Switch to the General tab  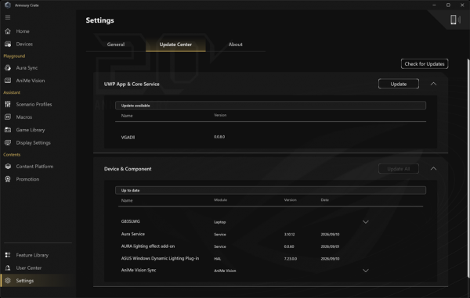pyautogui.click(x=116, y=45)
